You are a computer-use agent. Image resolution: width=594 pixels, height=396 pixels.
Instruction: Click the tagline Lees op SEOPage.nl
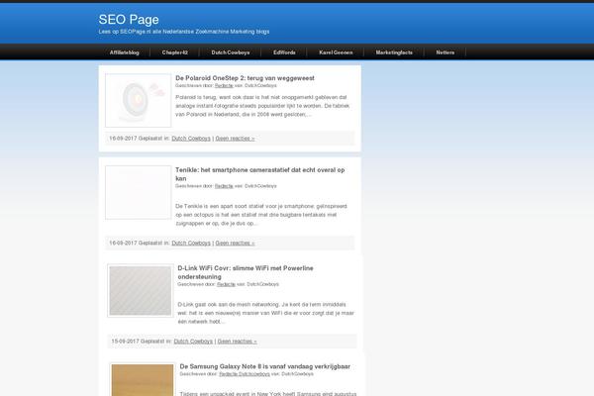[184, 32]
